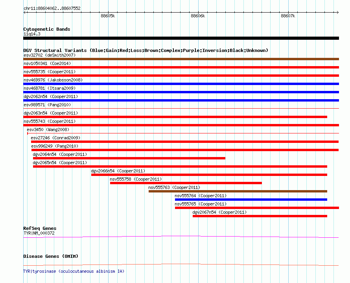
Task: Click the red nsv555758 loss bar
Action: (x=186, y=183)
